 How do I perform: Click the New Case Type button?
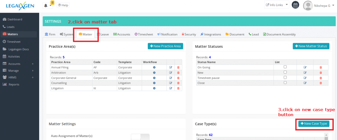pyautogui.click(x=314, y=124)
